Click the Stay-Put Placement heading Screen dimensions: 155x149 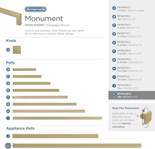(x=126, y=108)
